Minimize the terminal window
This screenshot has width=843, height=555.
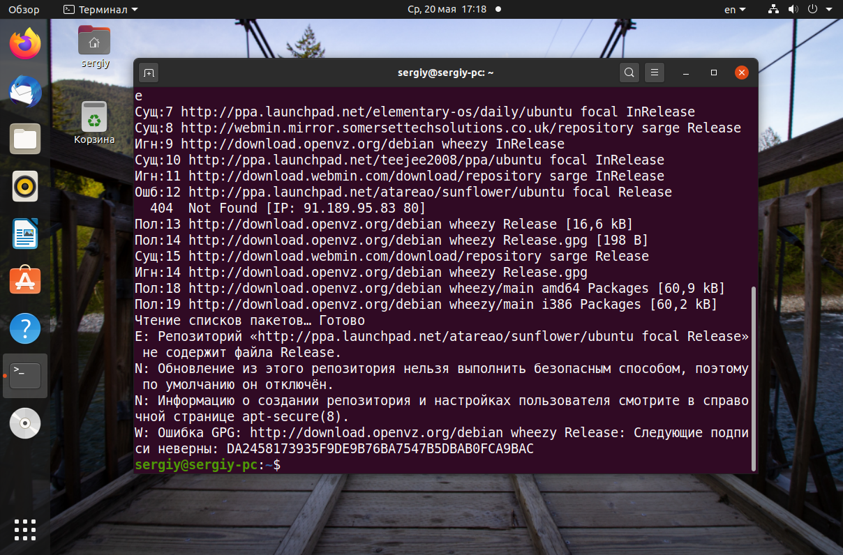coord(686,73)
